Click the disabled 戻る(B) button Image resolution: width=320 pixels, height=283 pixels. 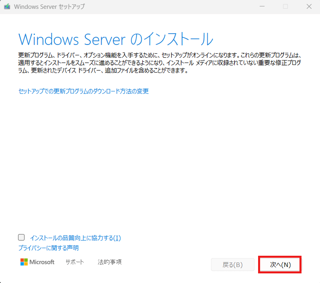(233, 265)
